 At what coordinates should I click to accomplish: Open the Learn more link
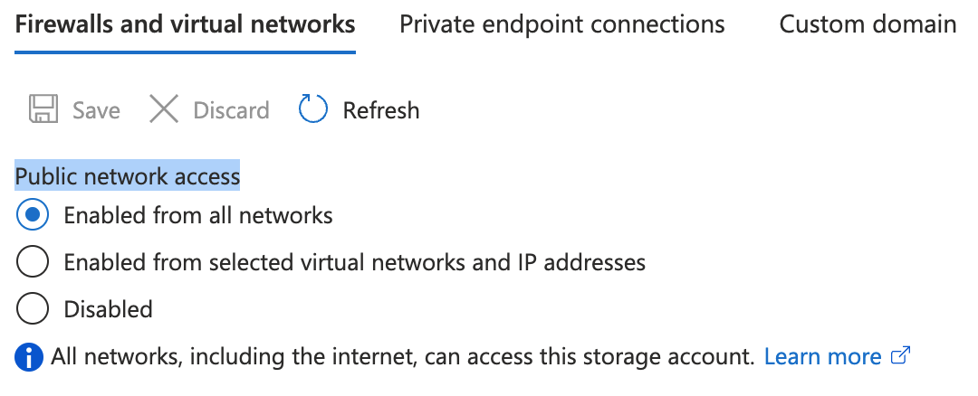(x=822, y=357)
